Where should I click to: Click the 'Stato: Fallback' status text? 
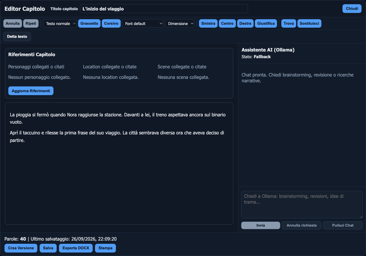(x=256, y=57)
